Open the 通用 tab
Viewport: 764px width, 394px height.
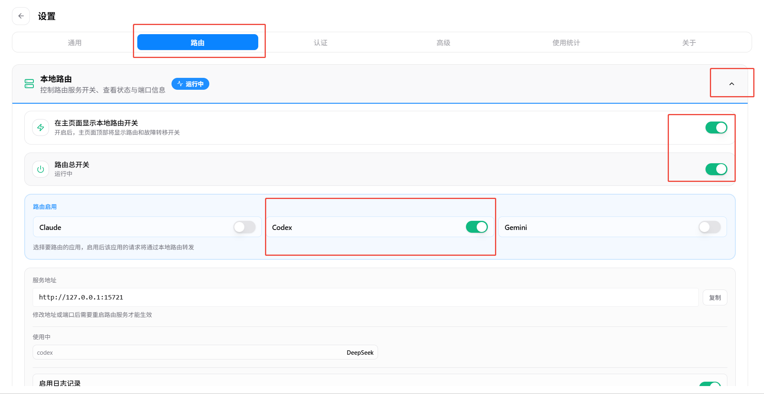click(74, 42)
